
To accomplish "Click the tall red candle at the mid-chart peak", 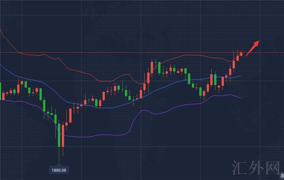I will (151, 68).
